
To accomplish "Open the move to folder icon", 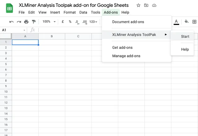I will 146,5.
